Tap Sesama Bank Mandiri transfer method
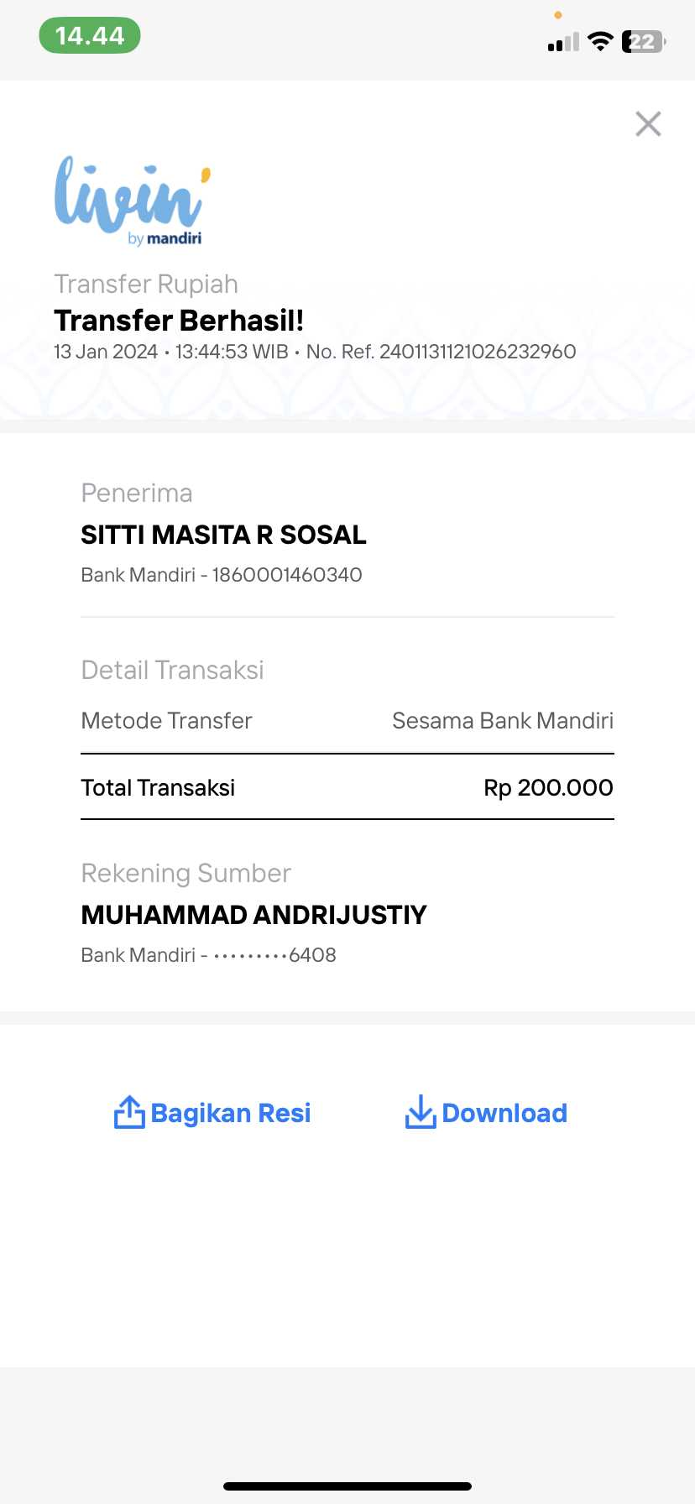The image size is (695, 1504). click(x=503, y=721)
